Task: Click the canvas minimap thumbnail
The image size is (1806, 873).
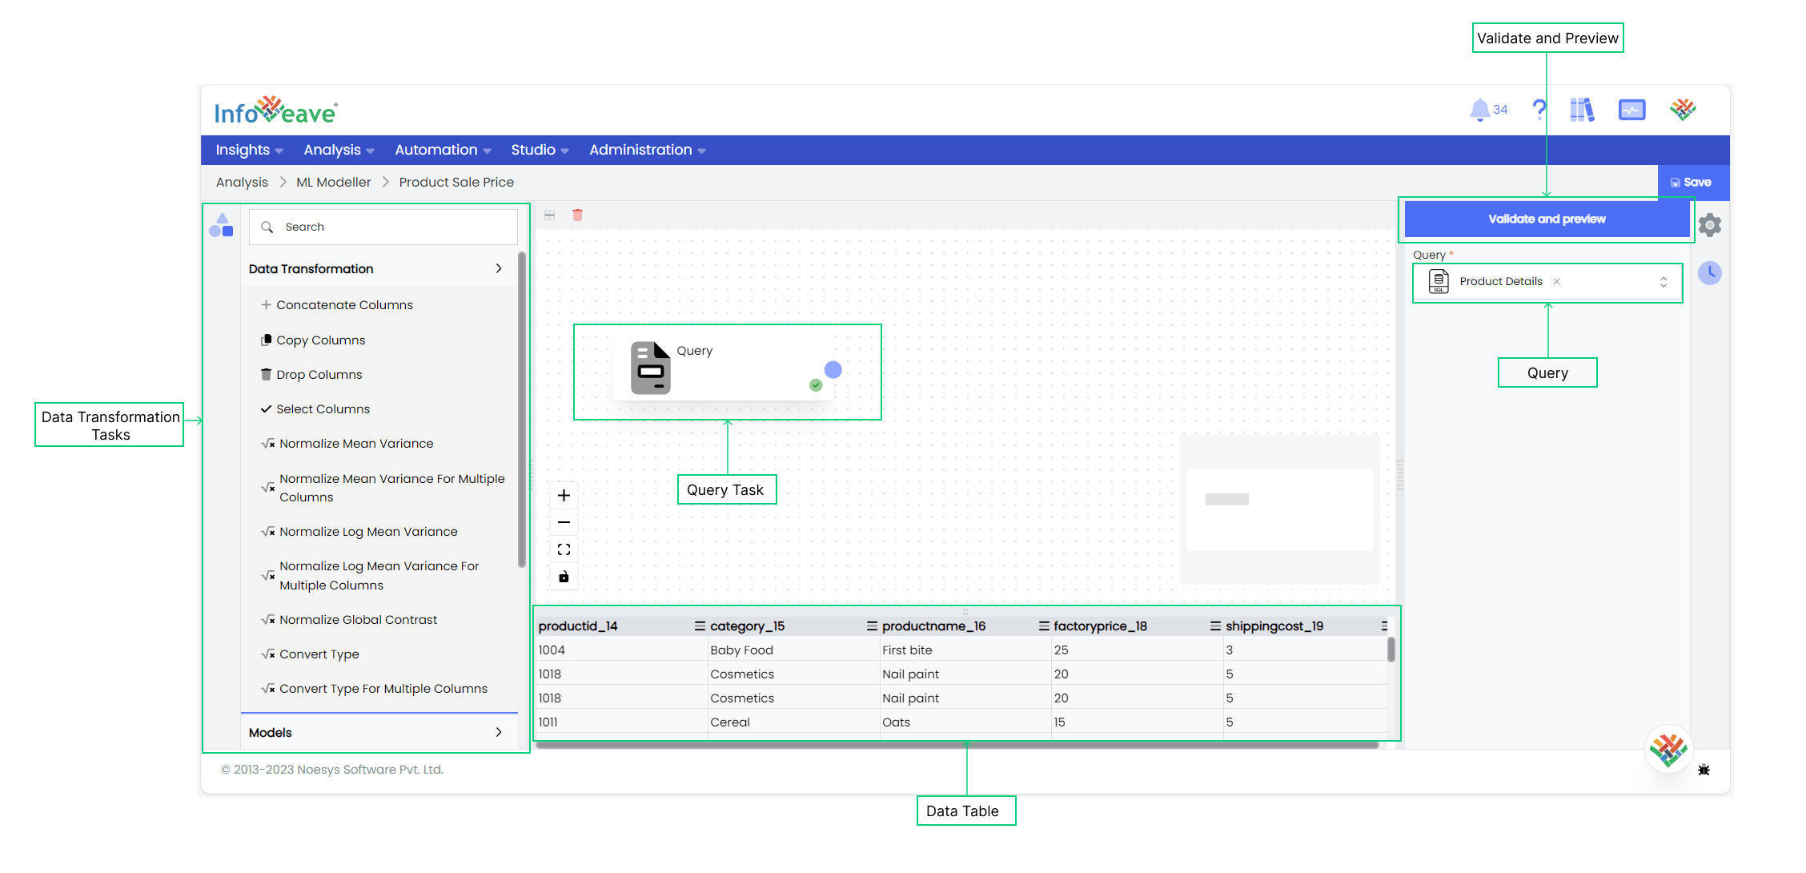Action: 1279,509
